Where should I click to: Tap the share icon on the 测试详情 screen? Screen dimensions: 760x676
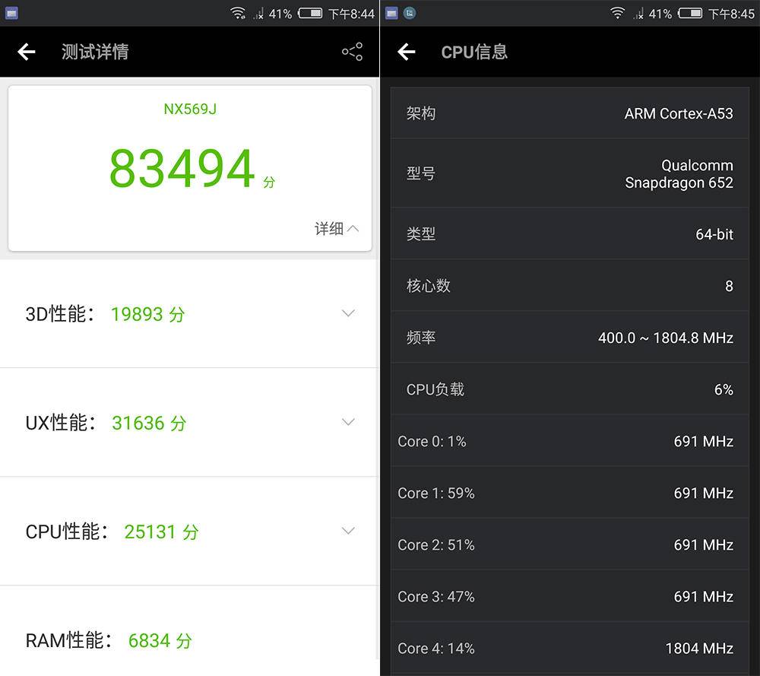pos(351,52)
